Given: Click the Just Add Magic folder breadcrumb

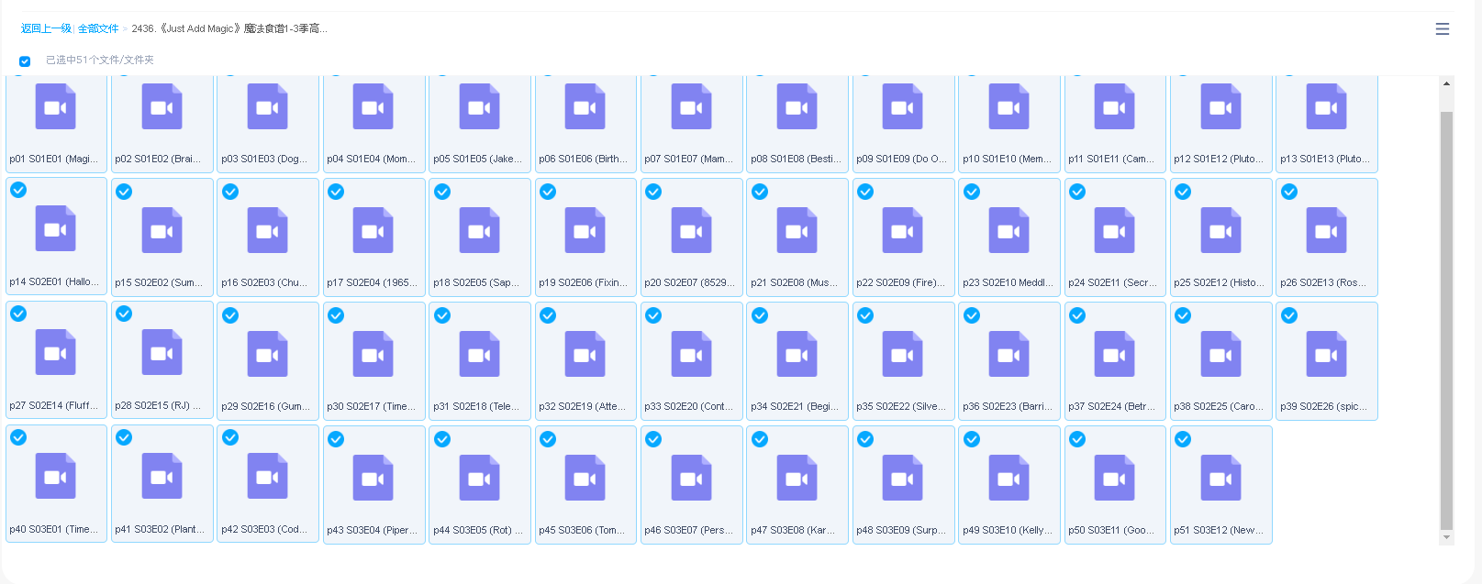Looking at the screenshot, I should click(229, 28).
